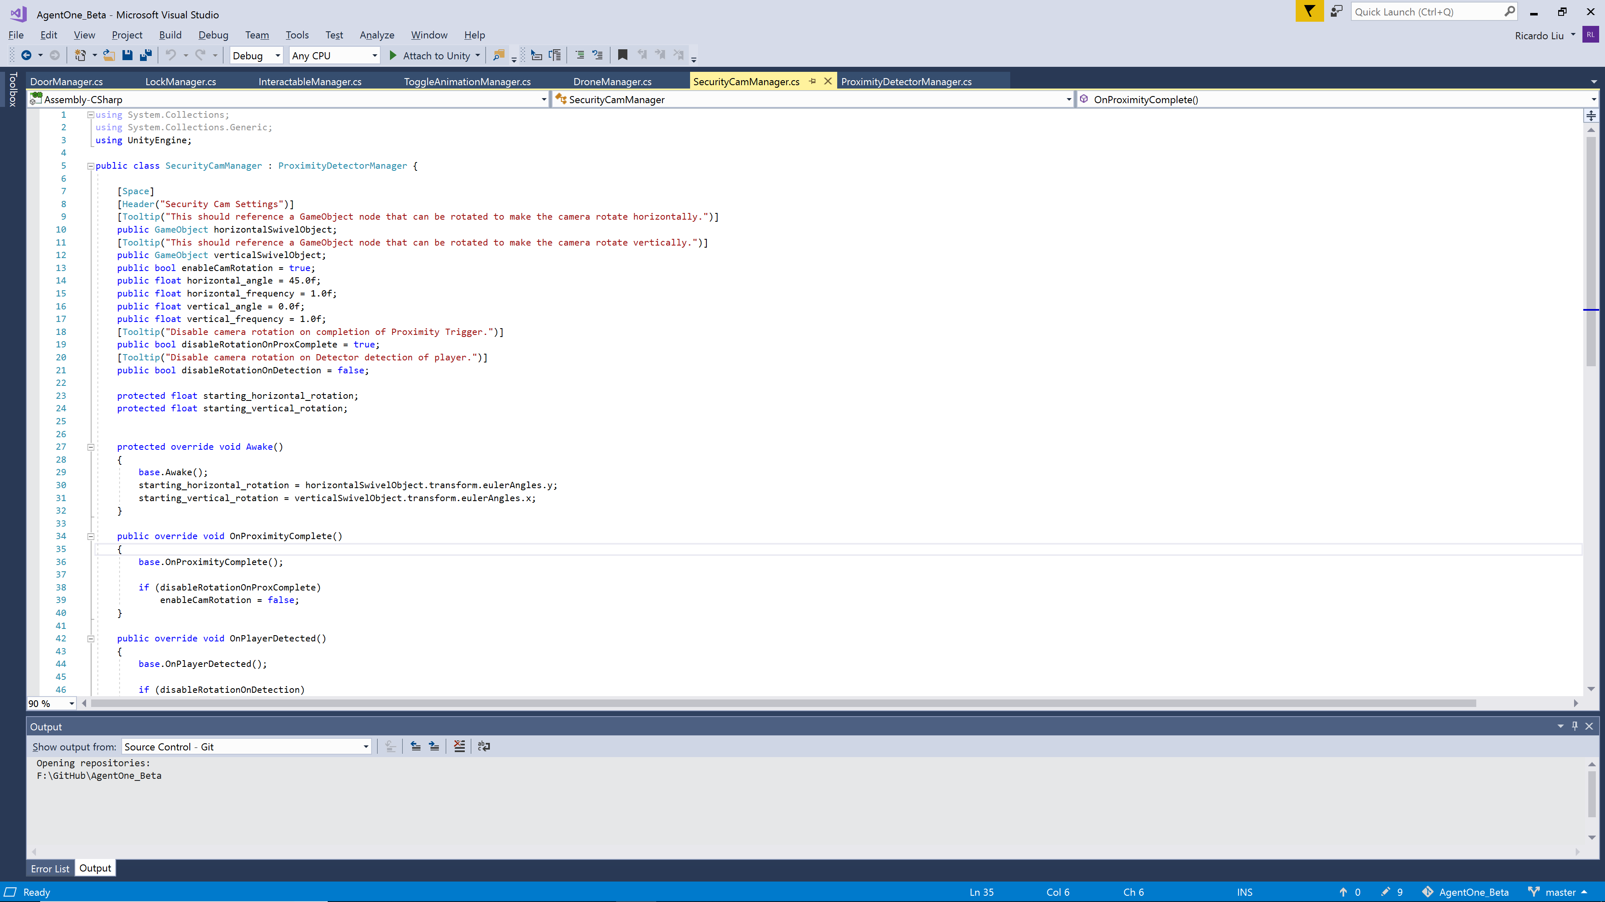
Task: Clear All output with the red X icon
Action: click(x=459, y=746)
